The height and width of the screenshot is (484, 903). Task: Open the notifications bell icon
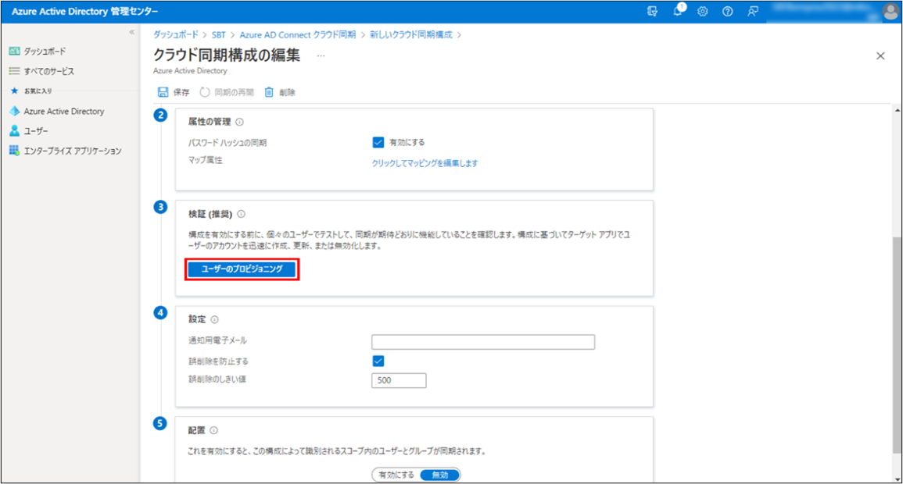(x=679, y=10)
